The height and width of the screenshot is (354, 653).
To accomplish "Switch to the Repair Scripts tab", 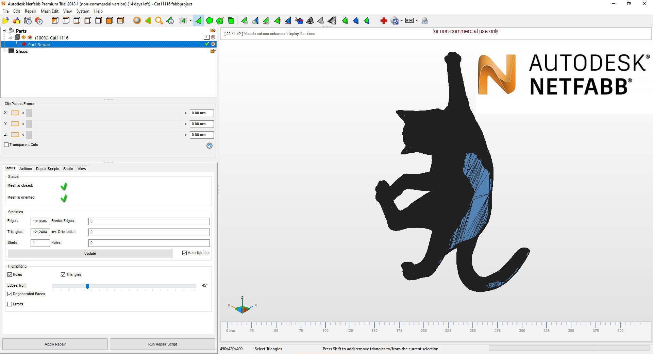I will pyautogui.click(x=48, y=169).
